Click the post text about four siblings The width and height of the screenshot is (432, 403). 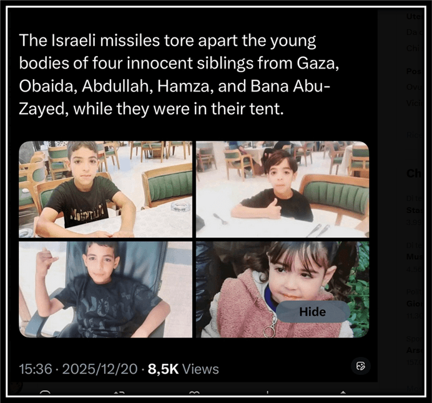(x=179, y=75)
